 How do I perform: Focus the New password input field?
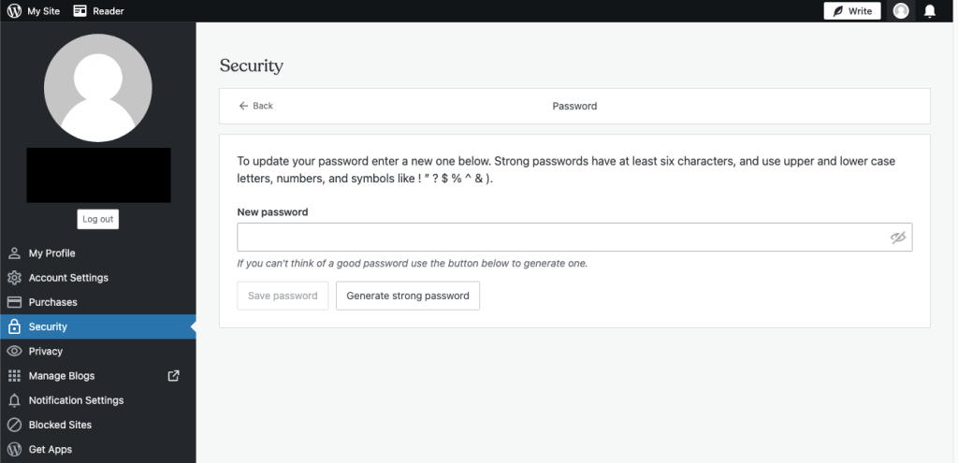574,237
